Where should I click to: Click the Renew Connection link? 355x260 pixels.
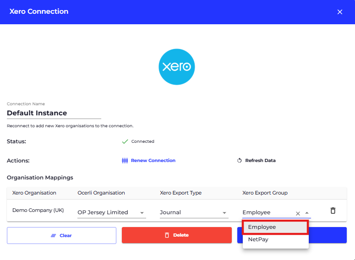pyautogui.click(x=148, y=160)
